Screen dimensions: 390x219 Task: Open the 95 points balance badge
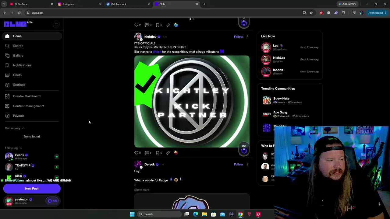pos(52,201)
